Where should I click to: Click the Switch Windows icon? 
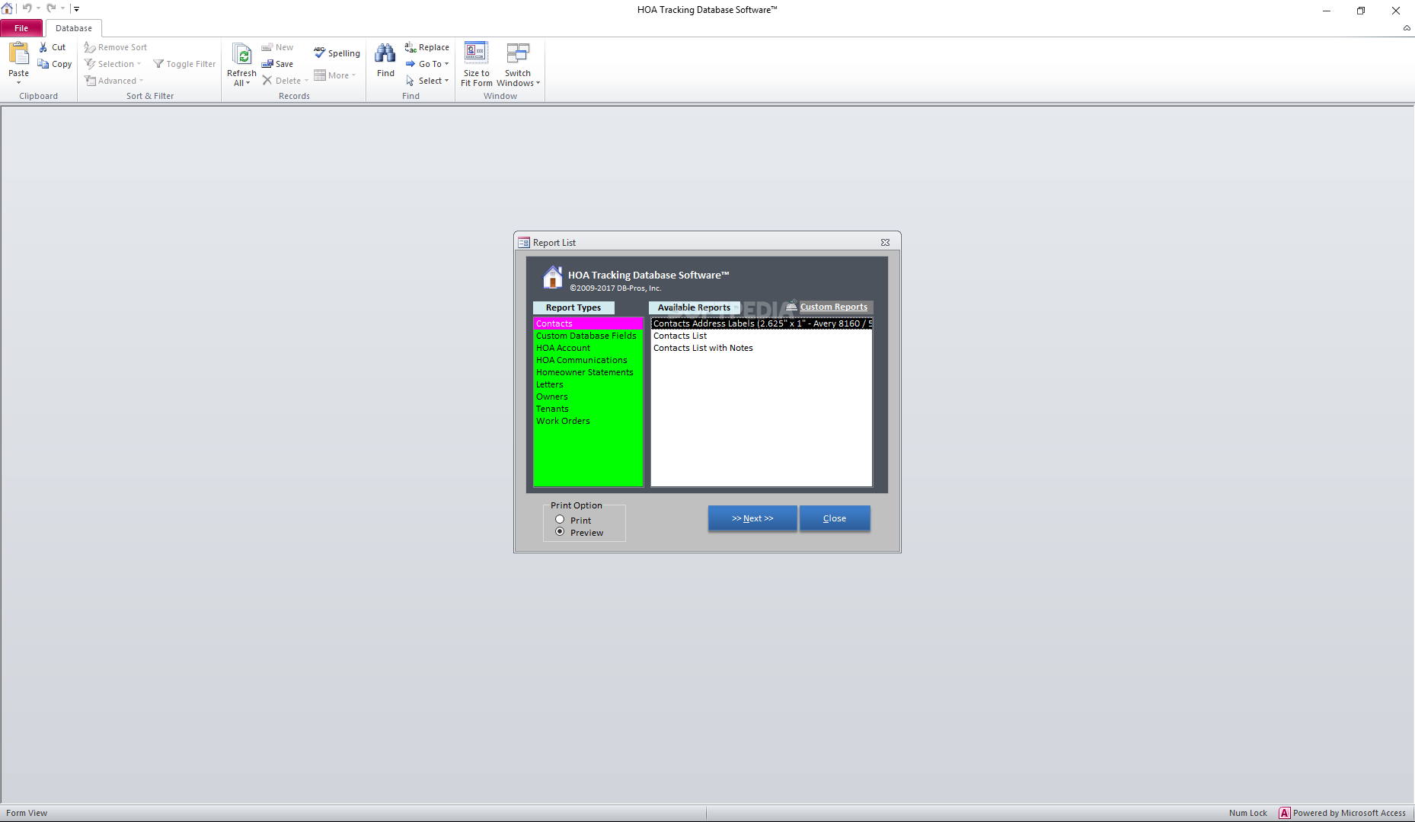[x=518, y=53]
